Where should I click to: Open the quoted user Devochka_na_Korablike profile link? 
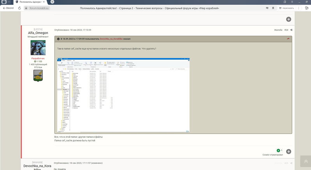click(x=111, y=39)
